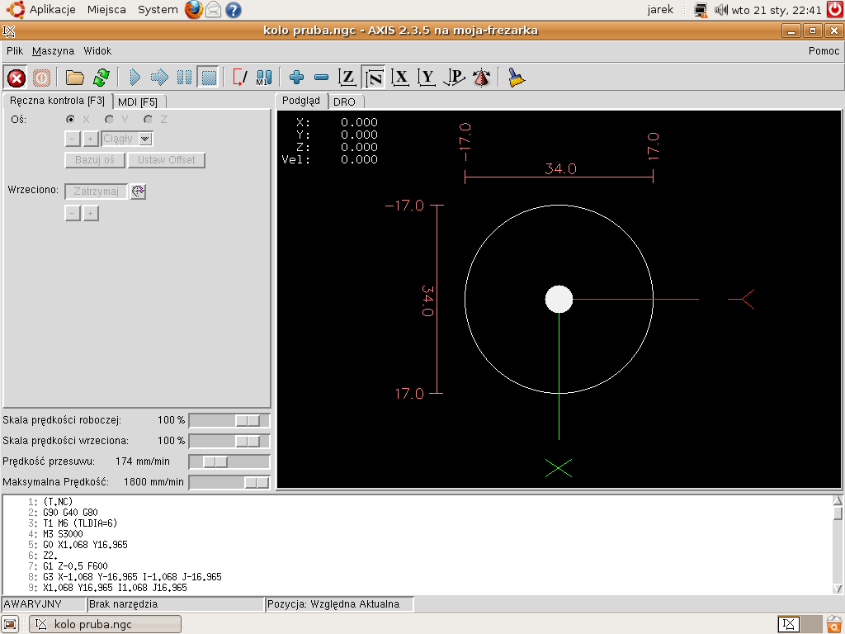Viewport: 845px width, 634px height.
Task: Jog axis in positive direction
Action: click(91, 139)
